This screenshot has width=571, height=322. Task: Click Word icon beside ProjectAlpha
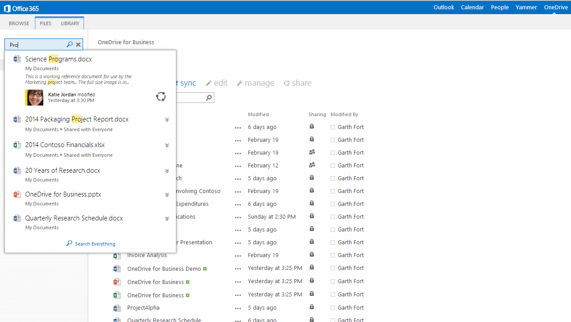tap(117, 308)
